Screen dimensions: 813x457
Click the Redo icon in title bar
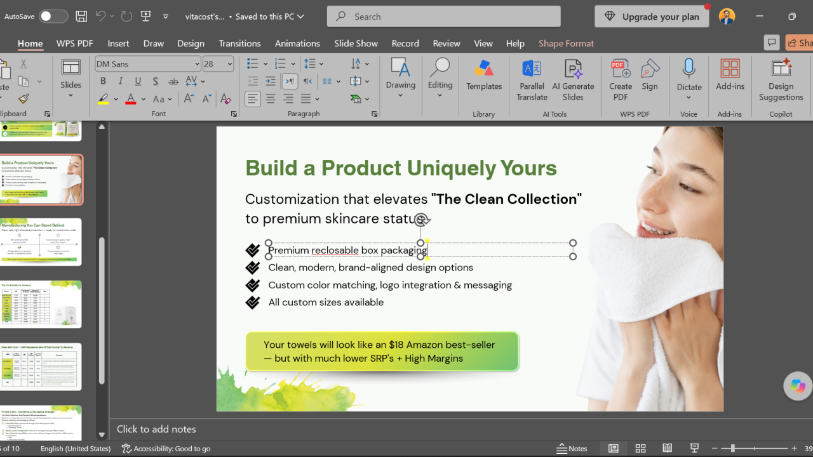coord(126,17)
